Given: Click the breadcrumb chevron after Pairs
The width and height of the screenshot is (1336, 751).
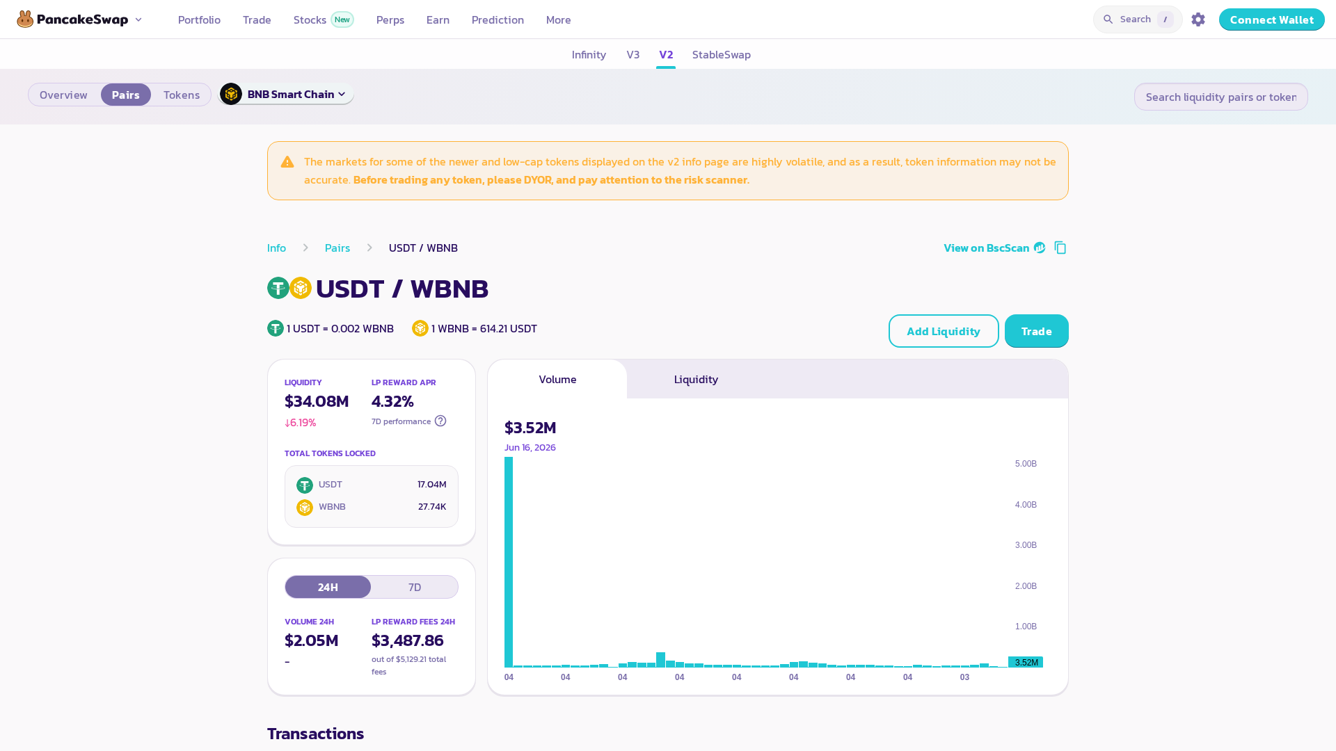Looking at the screenshot, I should (x=369, y=248).
